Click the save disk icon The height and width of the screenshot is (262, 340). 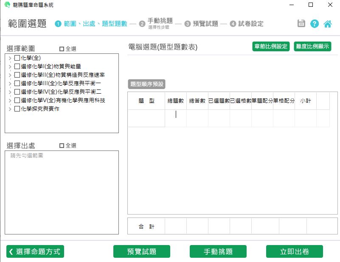[301, 24]
